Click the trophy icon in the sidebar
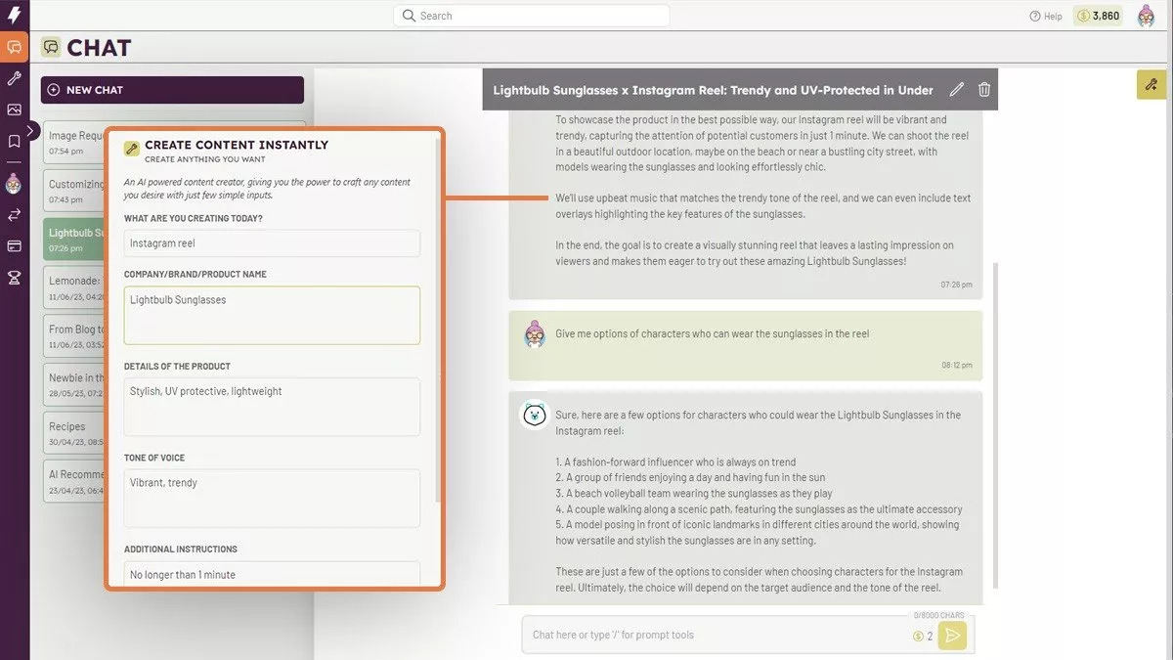The height and width of the screenshot is (660, 1173). [15, 278]
